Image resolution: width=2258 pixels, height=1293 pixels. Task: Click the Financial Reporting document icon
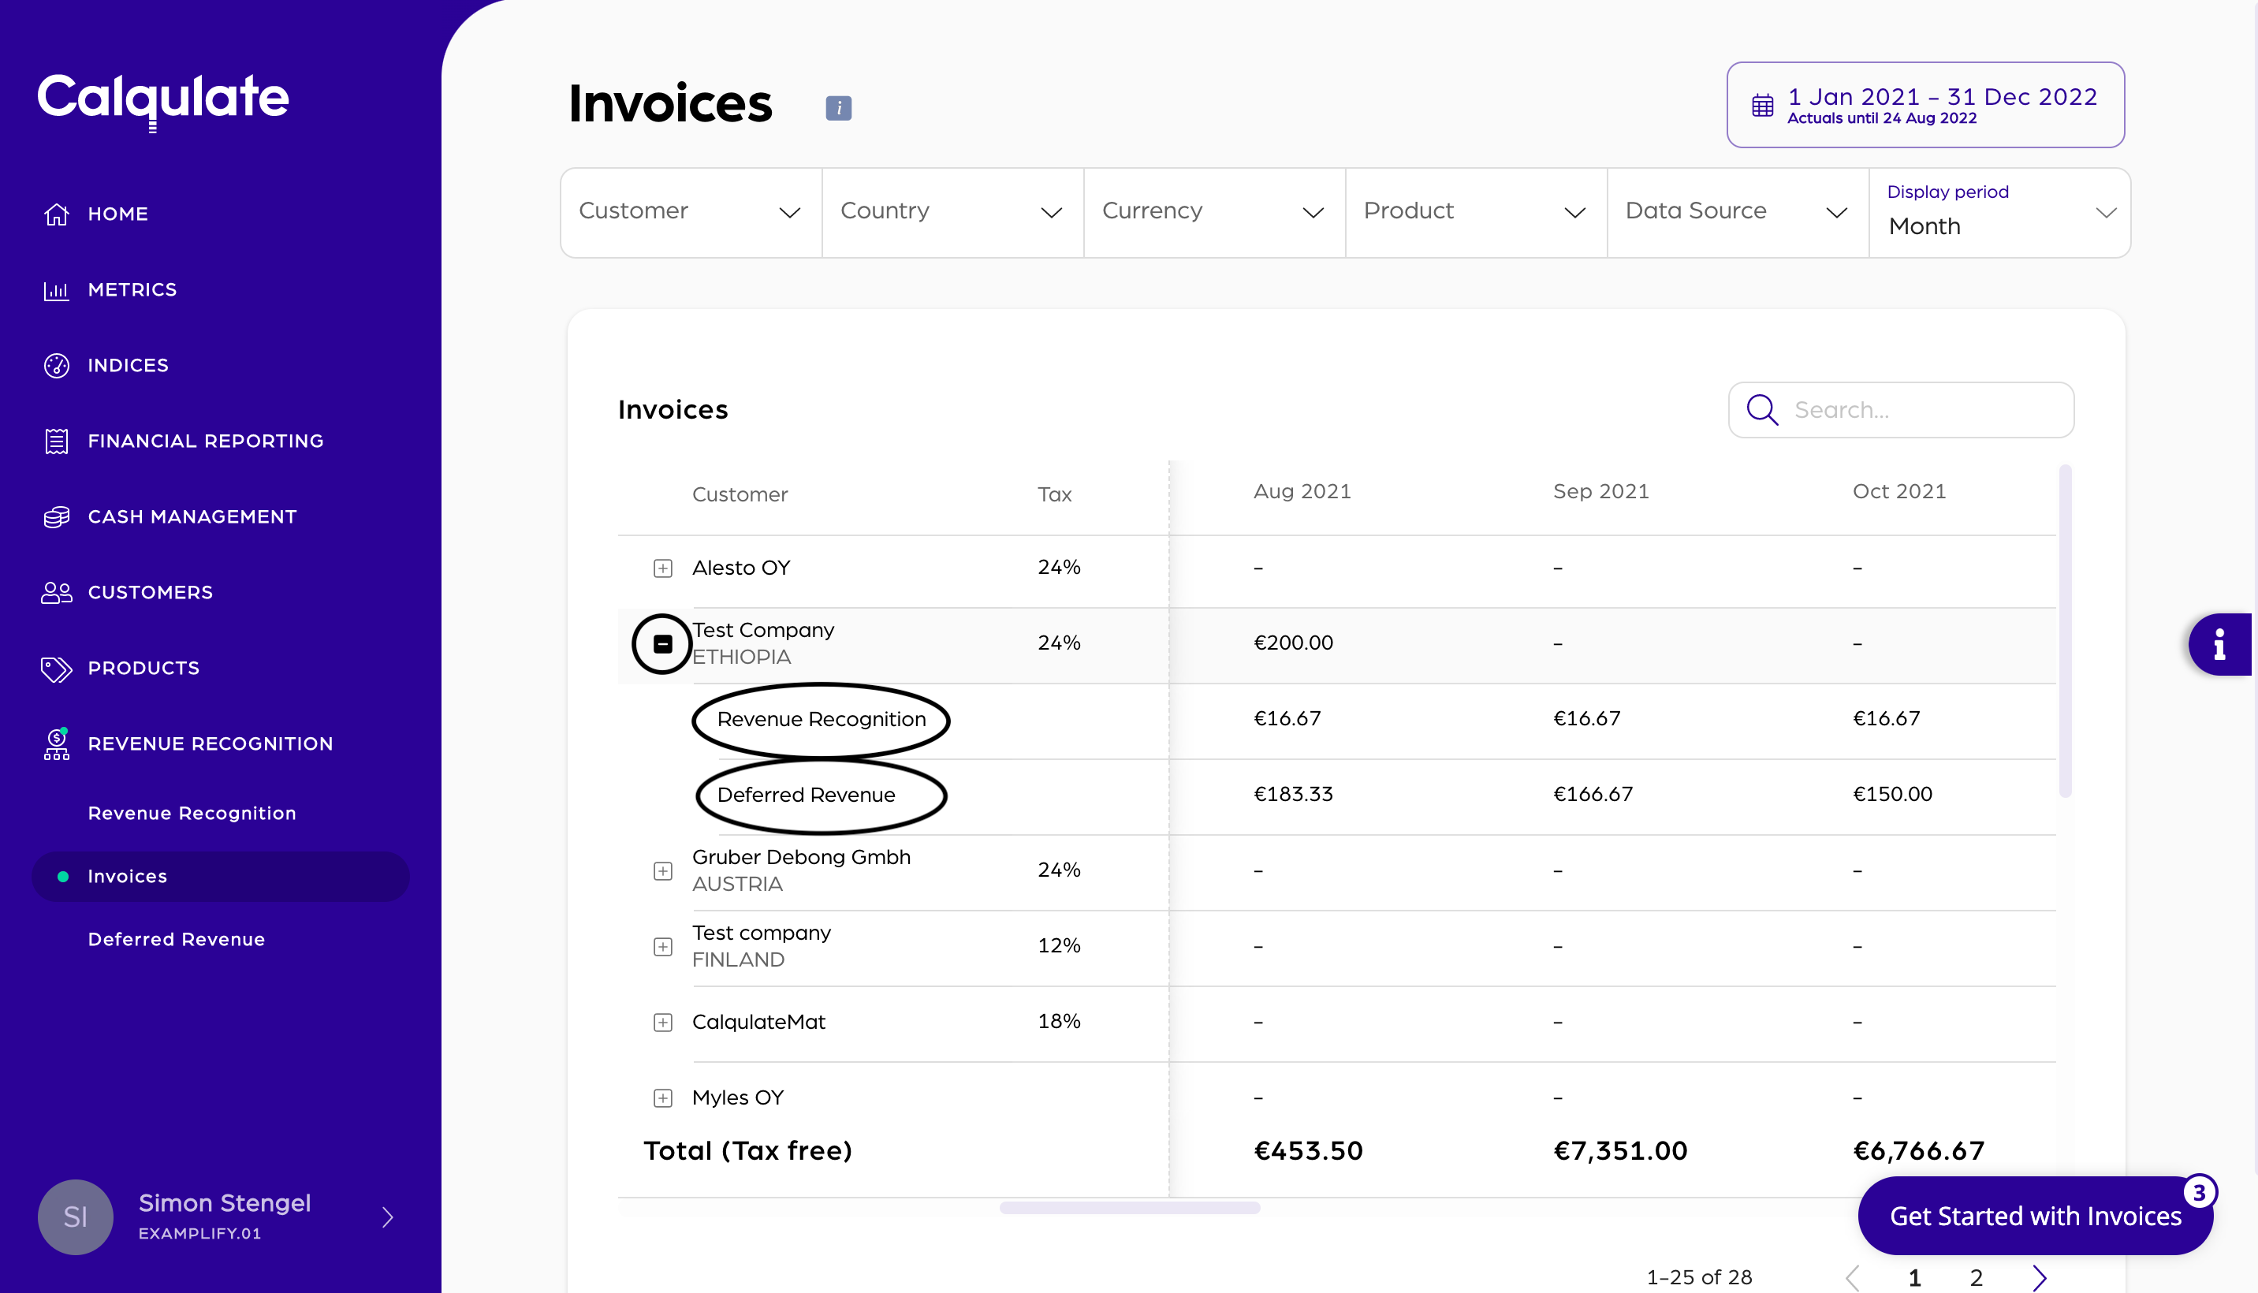coord(56,442)
